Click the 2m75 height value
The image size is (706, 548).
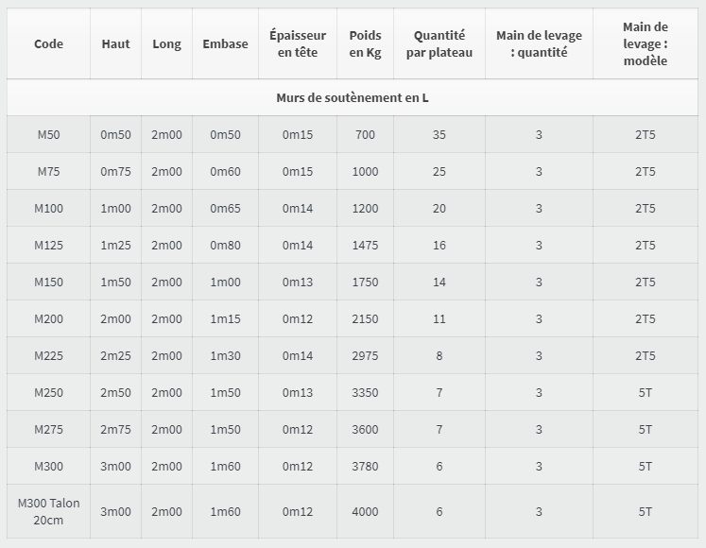(115, 430)
